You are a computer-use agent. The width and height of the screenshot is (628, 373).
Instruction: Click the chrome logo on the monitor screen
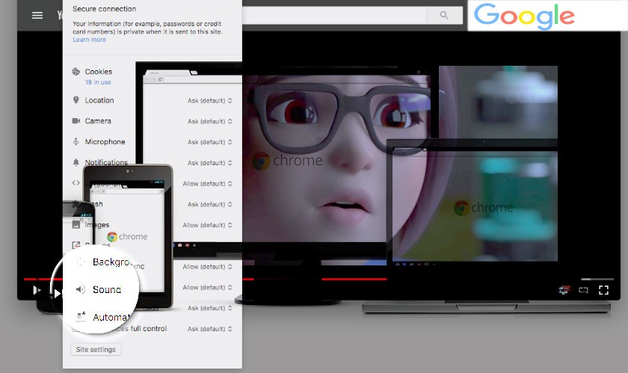(288, 161)
